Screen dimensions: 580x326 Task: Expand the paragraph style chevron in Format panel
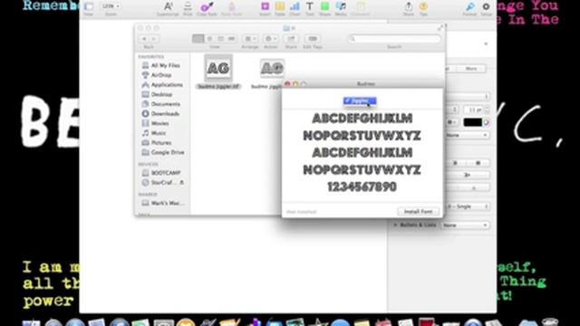click(x=486, y=44)
